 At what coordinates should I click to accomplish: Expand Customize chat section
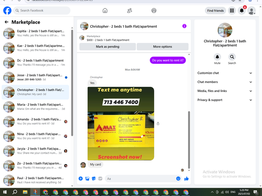click(225, 73)
